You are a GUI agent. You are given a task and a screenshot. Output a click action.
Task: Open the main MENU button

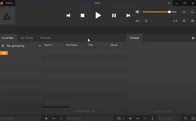click(8, 3)
